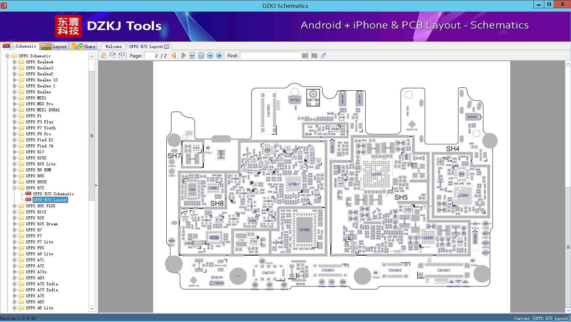Viewport: 571px width, 322px height.
Task: Go to the next page arrow
Action: click(184, 55)
